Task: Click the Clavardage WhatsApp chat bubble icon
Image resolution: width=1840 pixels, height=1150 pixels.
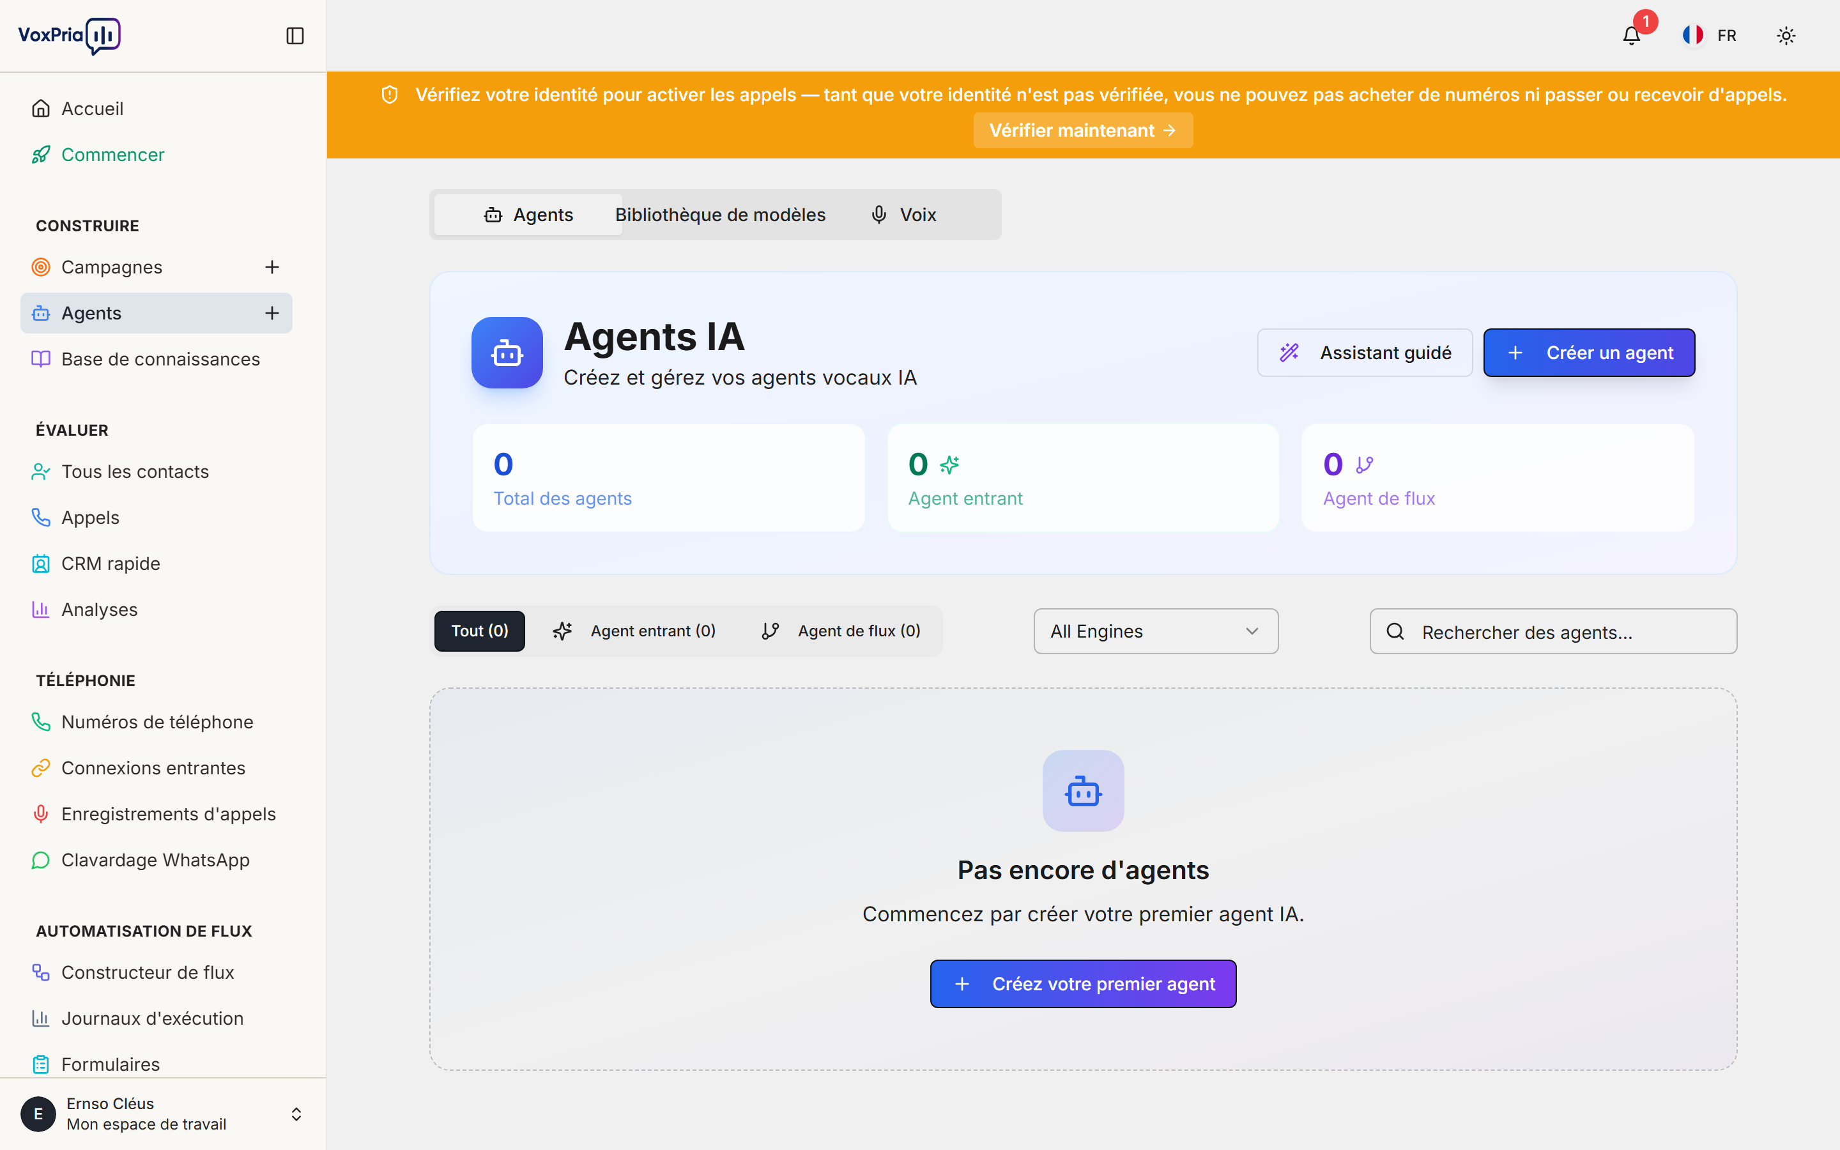Action: coord(41,860)
